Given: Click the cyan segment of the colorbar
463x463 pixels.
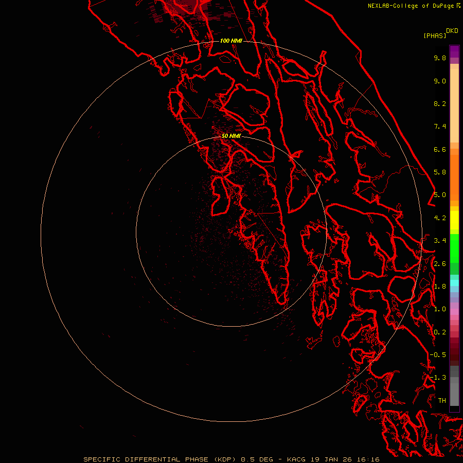Looking at the screenshot, I should (454, 283).
